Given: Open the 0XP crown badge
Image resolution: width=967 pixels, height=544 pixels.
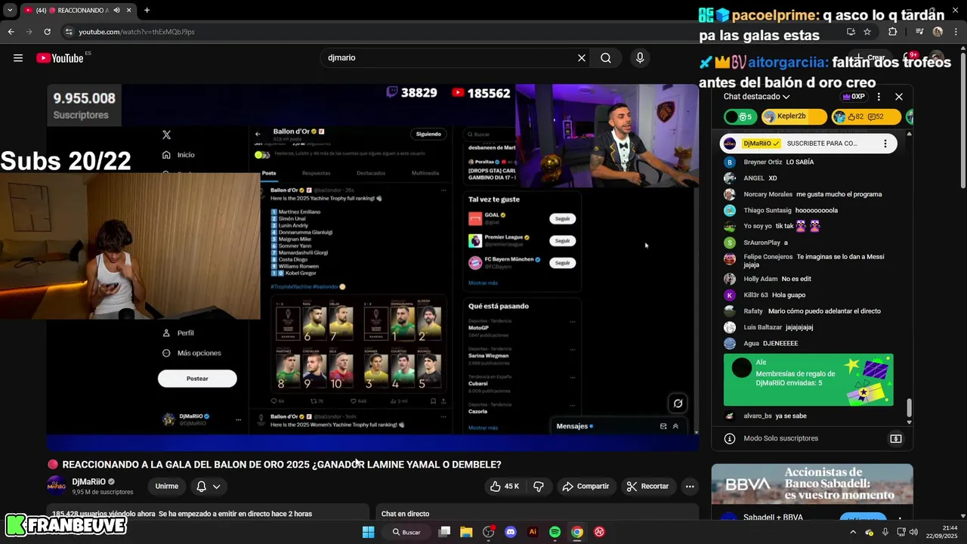Looking at the screenshot, I should (x=853, y=97).
